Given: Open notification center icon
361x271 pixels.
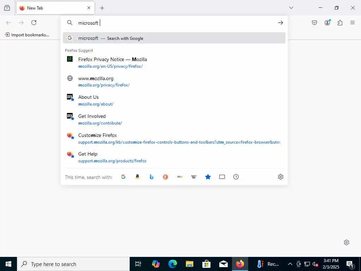Looking at the screenshot, I should click(x=350, y=264).
